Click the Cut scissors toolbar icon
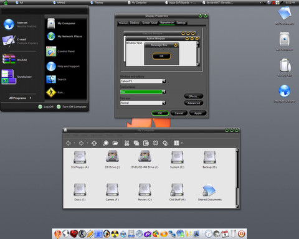This screenshot has height=239, width=299. click(x=126, y=143)
